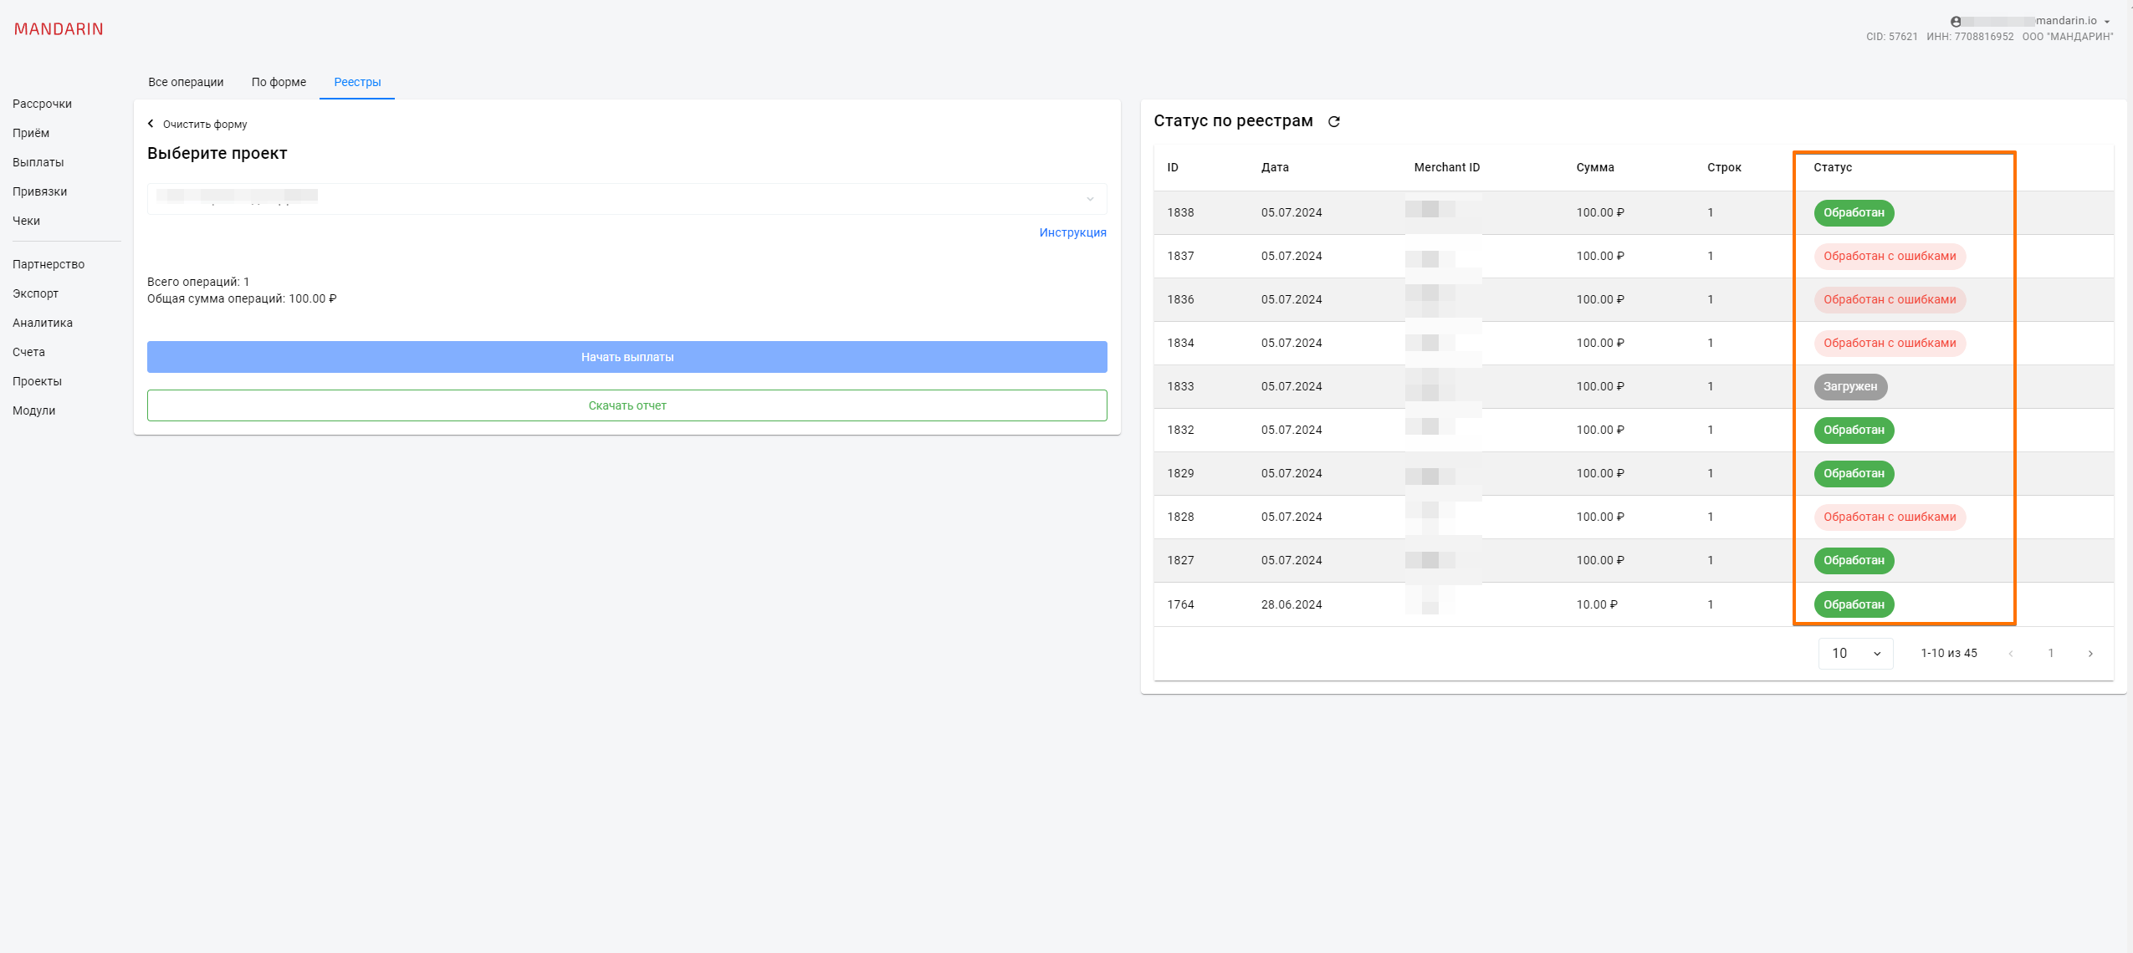Open the rows per page dropdown showing 10

[1855, 654]
